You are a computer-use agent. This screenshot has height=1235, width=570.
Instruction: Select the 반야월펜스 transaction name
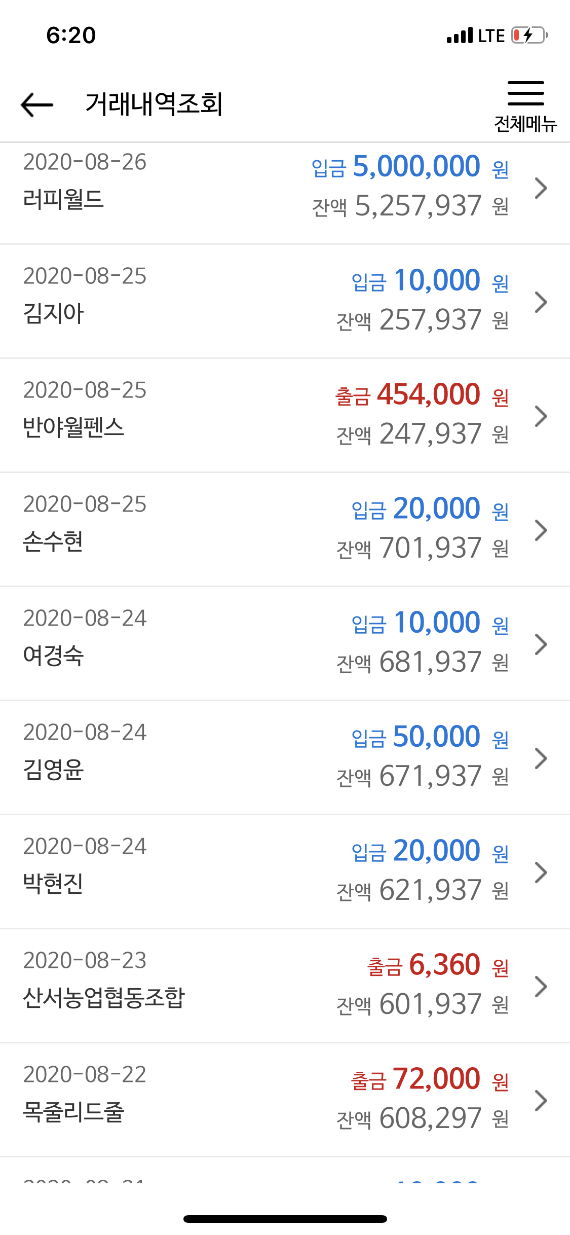(73, 427)
